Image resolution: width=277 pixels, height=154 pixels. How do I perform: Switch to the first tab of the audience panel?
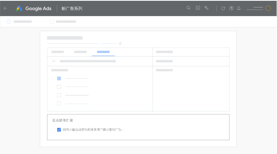point(58,52)
